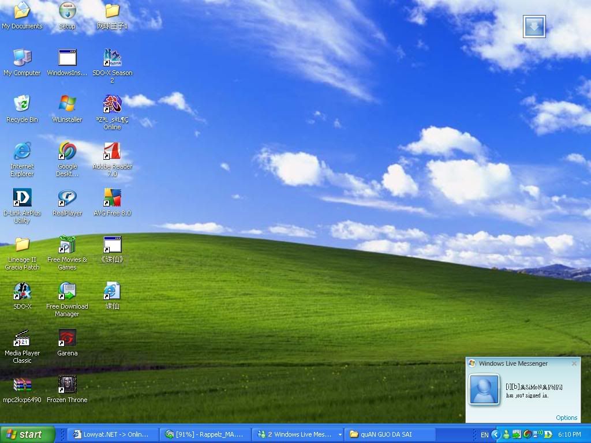Open D-Link AirPlus Utility
The image size is (591, 443).
(x=22, y=199)
